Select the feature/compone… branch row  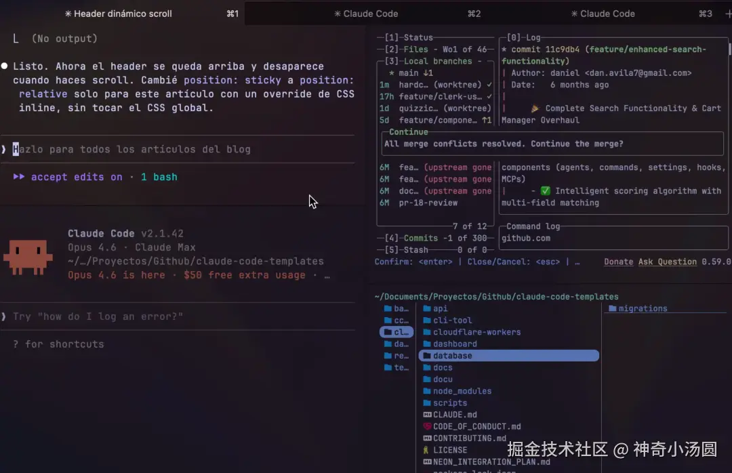coord(435,120)
